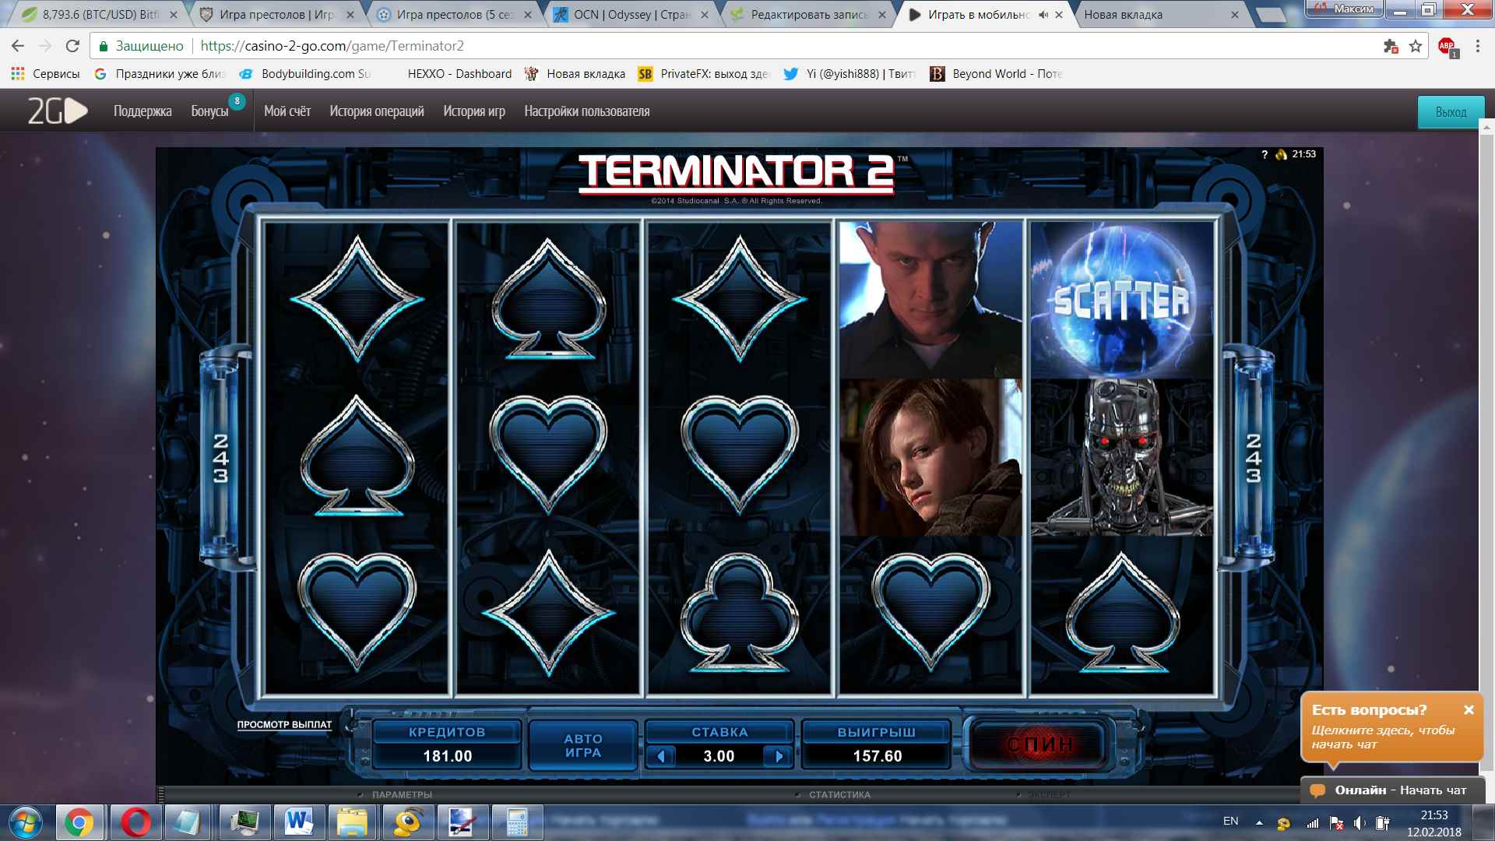Open the Поддержка support page
1495x841 pixels.
coord(142,111)
